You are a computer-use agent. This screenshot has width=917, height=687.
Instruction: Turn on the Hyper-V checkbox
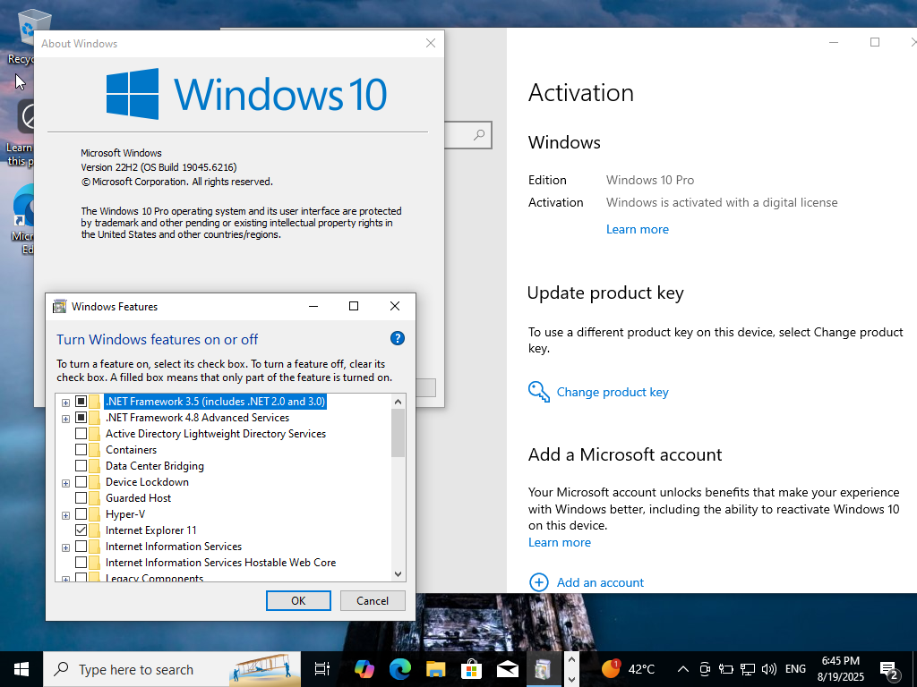coord(81,514)
